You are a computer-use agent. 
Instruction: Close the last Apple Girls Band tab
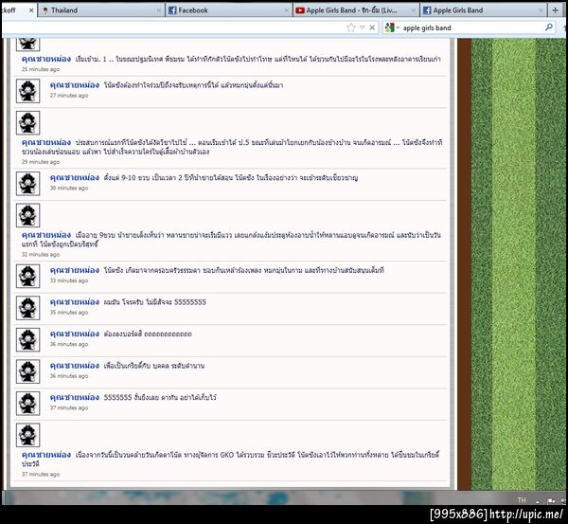point(541,10)
